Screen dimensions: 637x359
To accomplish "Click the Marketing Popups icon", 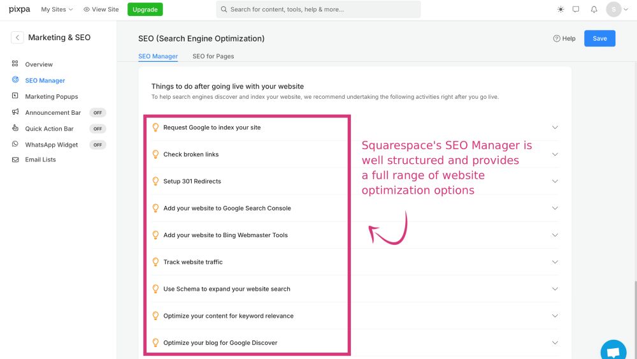I will pyautogui.click(x=15, y=96).
